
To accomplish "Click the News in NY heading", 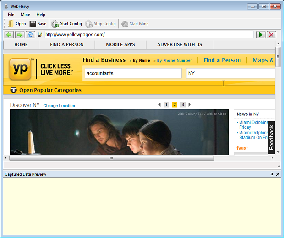I will point(248,114).
